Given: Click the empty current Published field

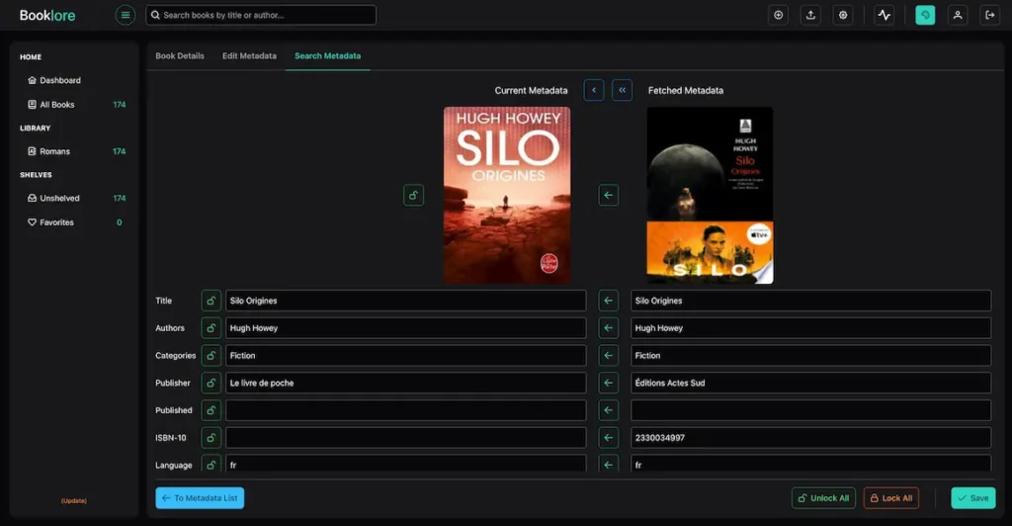Looking at the screenshot, I should click(x=405, y=410).
